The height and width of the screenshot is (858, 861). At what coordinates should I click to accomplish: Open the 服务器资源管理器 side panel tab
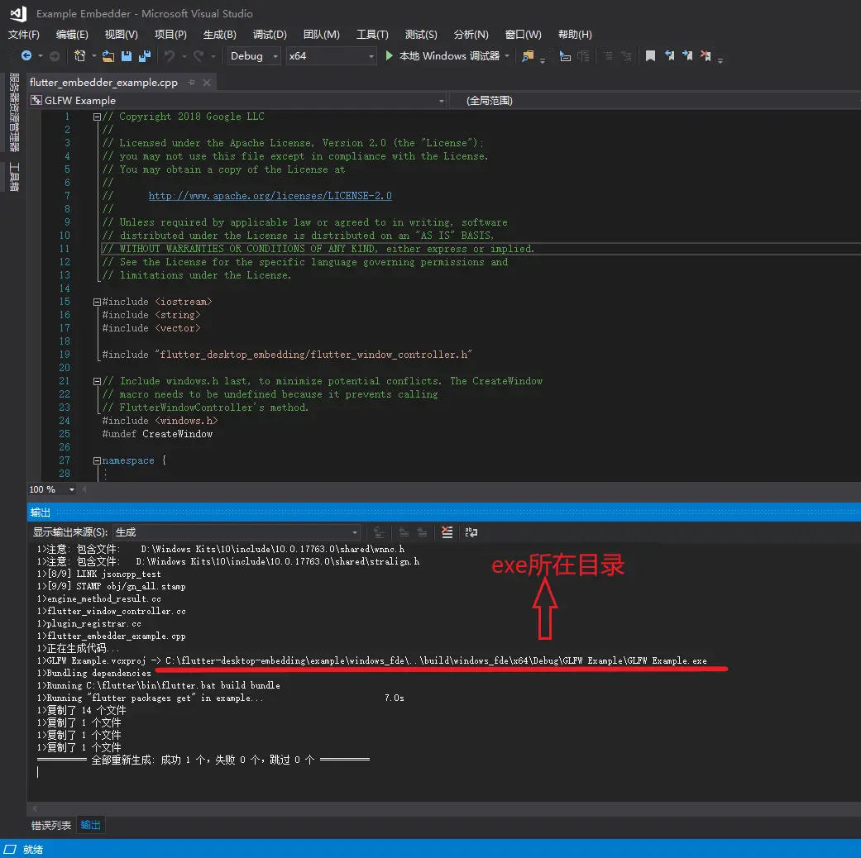14,112
